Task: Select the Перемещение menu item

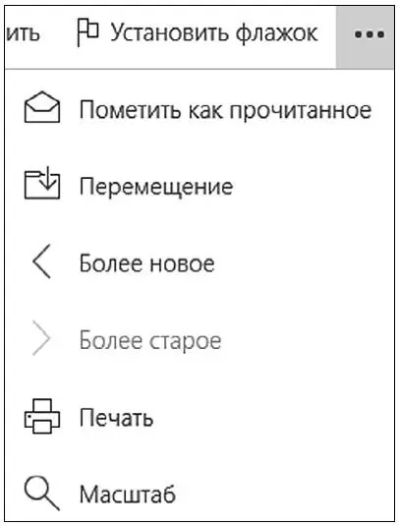Action: pos(156,187)
